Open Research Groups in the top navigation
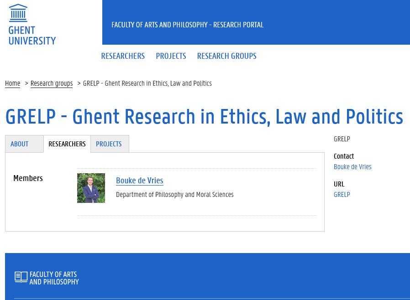The width and height of the screenshot is (410, 300). tap(227, 56)
